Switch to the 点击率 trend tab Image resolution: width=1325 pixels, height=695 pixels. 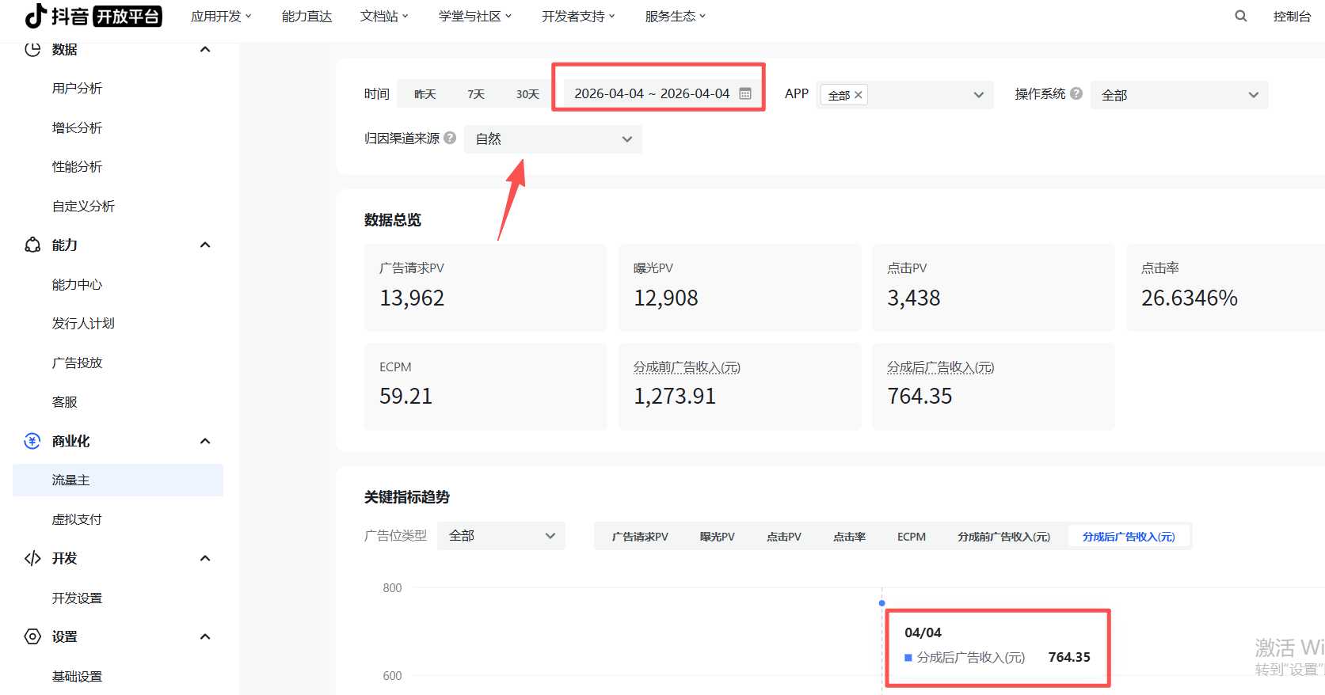[849, 537]
